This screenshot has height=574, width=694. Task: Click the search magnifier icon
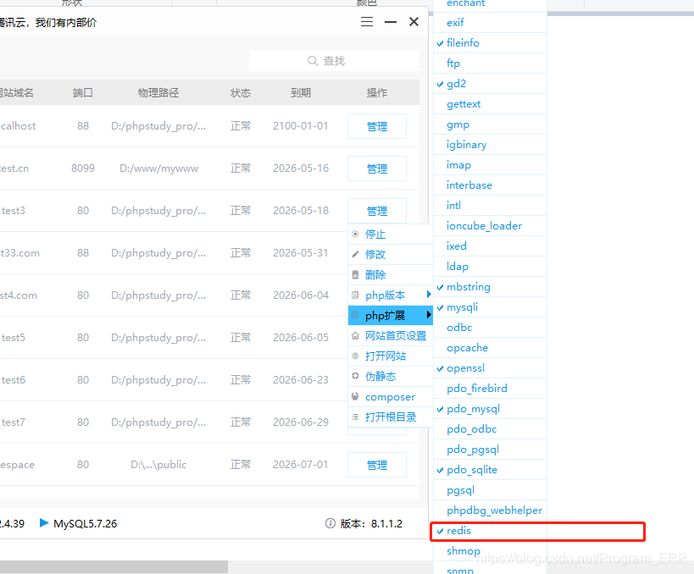pyautogui.click(x=313, y=61)
